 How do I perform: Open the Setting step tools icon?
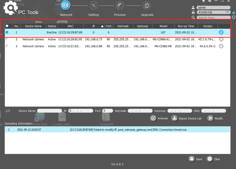[x=94, y=6]
